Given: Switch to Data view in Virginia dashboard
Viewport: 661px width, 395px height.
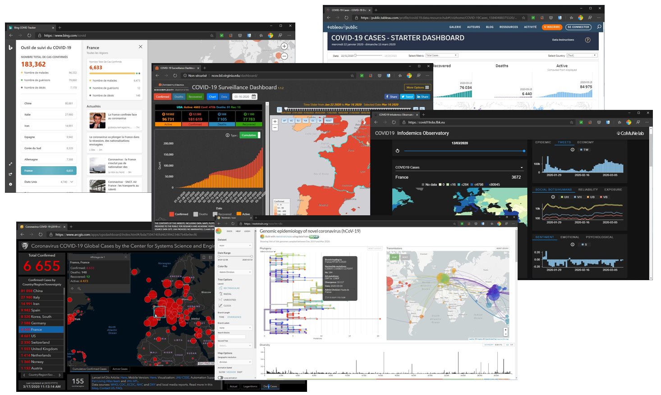Looking at the screenshot, I should coord(224,97).
